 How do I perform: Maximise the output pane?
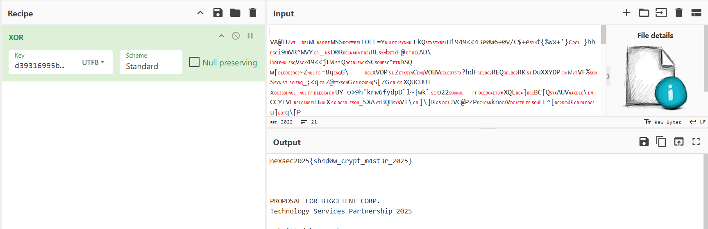696,142
